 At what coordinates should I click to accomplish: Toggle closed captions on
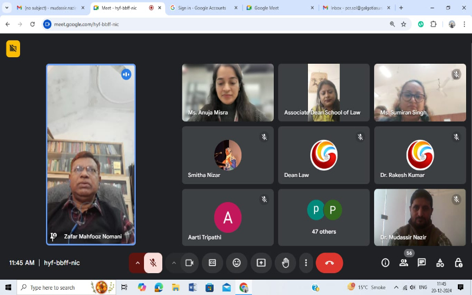pyautogui.click(x=212, y=263)
